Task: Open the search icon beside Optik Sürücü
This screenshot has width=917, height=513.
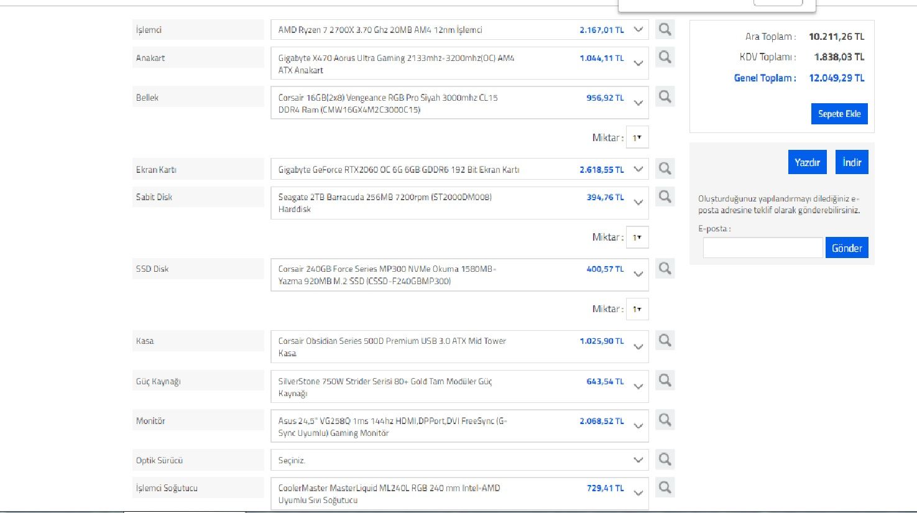Action: click(665, 460)
